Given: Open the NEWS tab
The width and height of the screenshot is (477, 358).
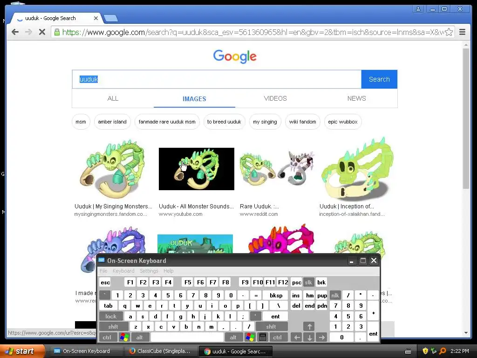Looking at the screenshot, I should pyautogui.click(x=356, y=98).
